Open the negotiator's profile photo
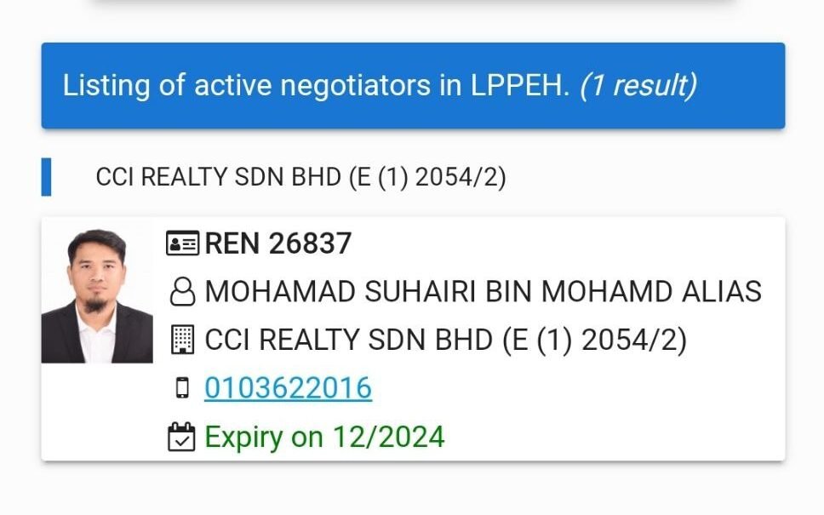This screenshot has width=824, height=515. (97, 296)
